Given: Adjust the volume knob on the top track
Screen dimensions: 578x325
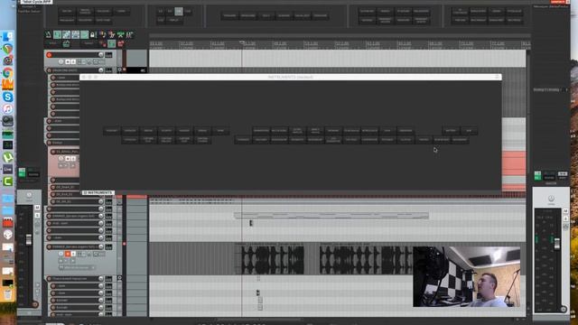Looking at the screenshot, I should tap(100, 54).
